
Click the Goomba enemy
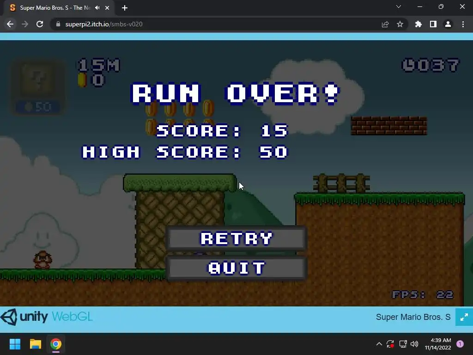[x=42, y=260]
